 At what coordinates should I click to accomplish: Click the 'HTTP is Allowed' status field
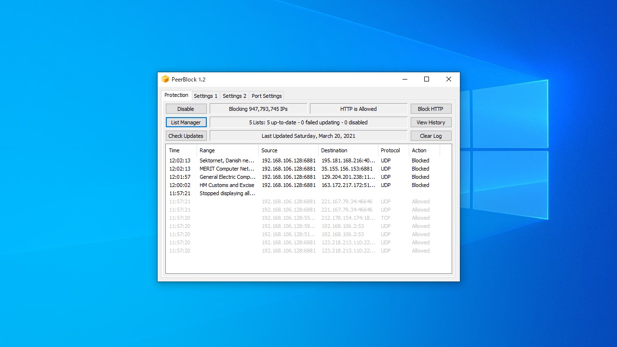point(359,109)
